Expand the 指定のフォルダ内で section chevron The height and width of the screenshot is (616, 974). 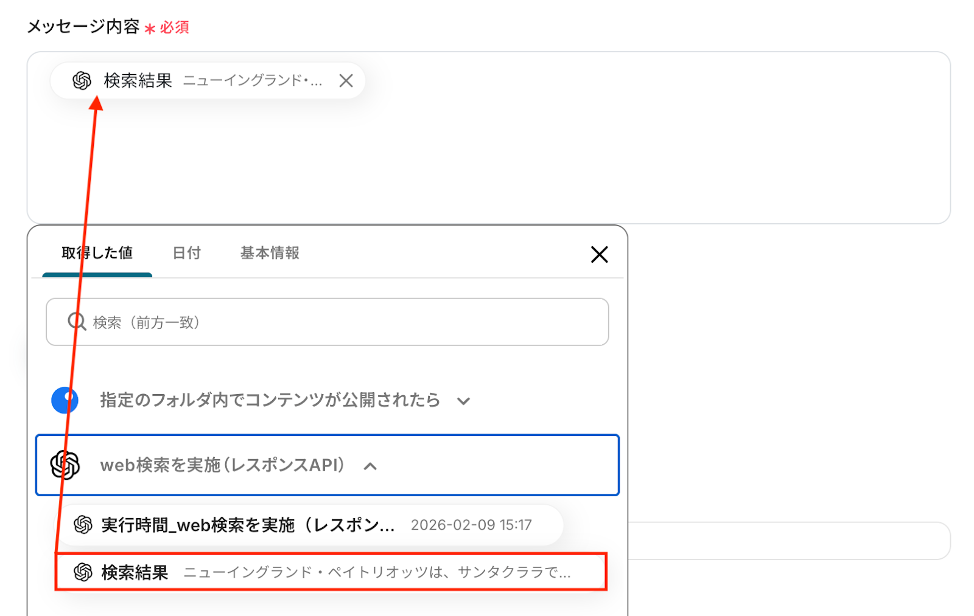[x=463, y=401]
